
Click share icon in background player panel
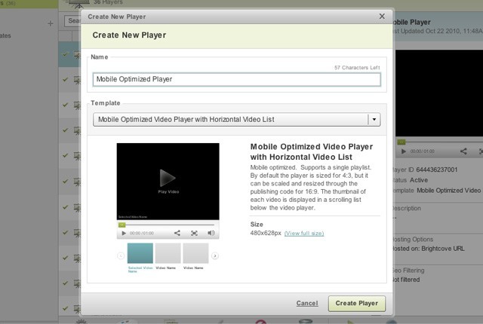[463, 151]
